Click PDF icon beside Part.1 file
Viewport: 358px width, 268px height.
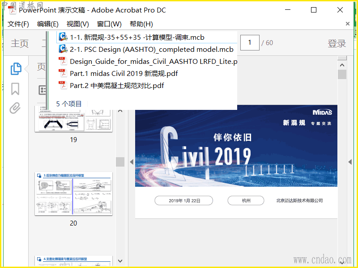pyautogui.click(x=63, y=73)
